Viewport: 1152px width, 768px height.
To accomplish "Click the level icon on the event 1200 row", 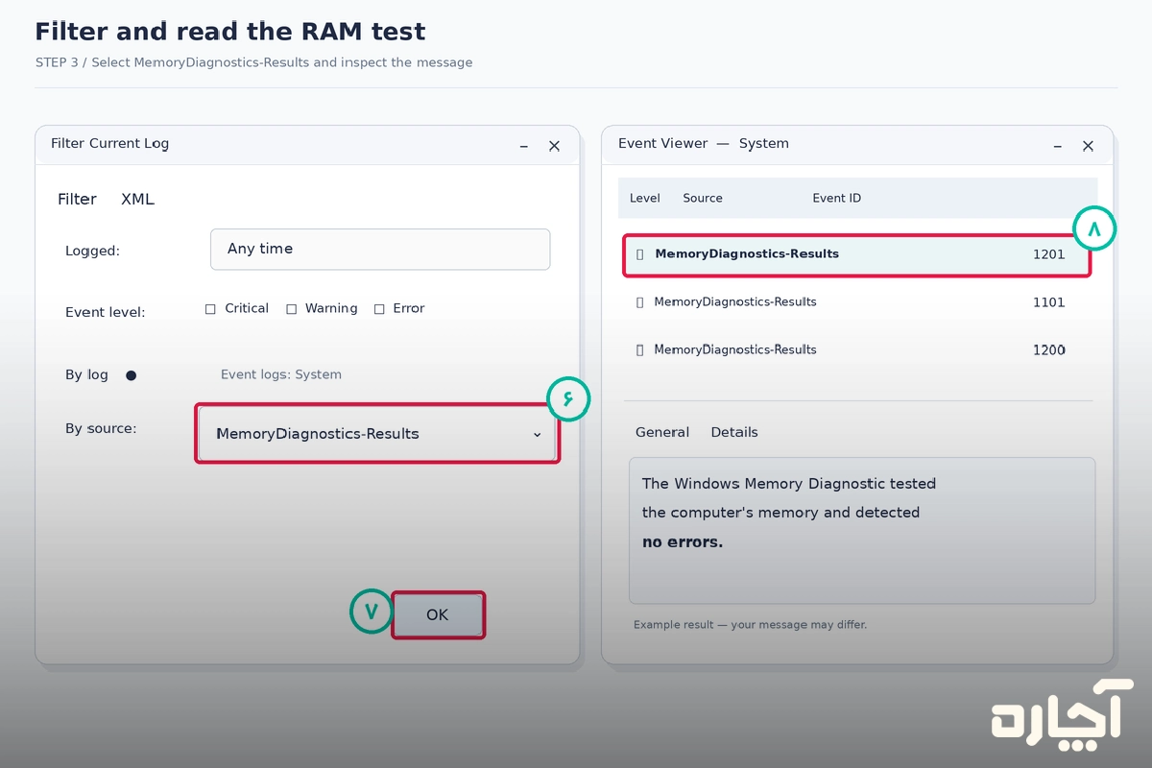I will pos(640,350).
